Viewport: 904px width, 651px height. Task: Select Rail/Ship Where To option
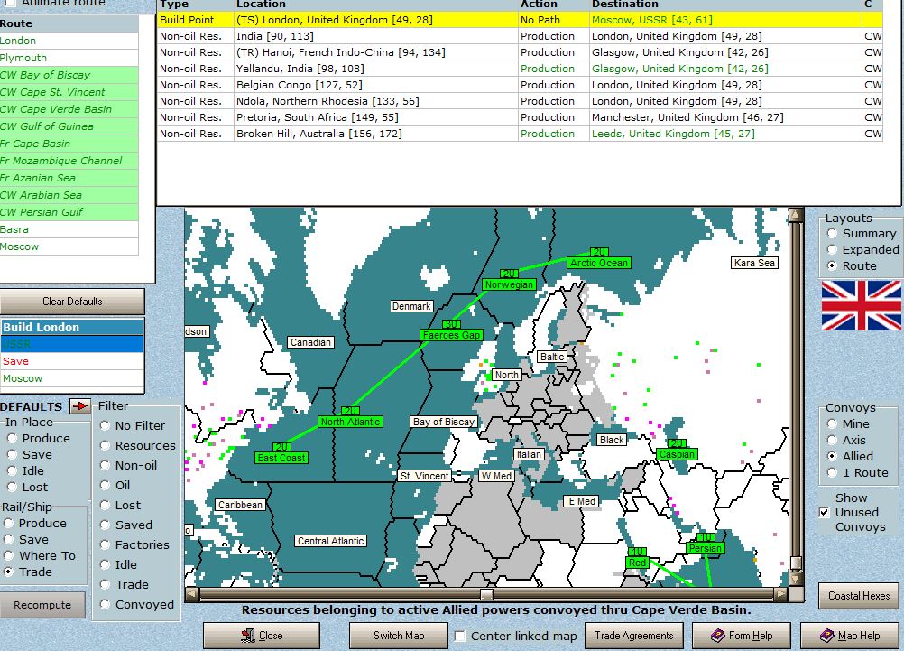pos(8,556)
